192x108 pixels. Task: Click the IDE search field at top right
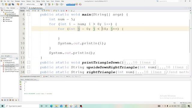pyautogui.click(x=169, y=1)
